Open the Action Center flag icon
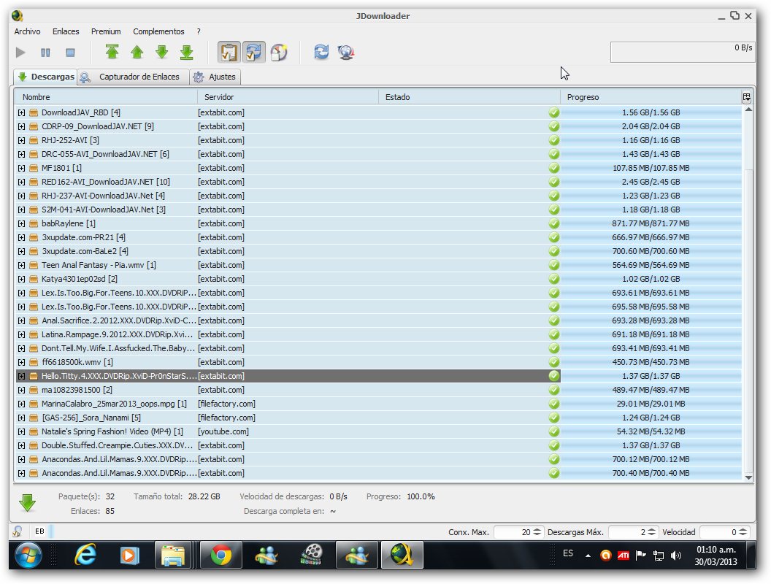 [641, 556]
